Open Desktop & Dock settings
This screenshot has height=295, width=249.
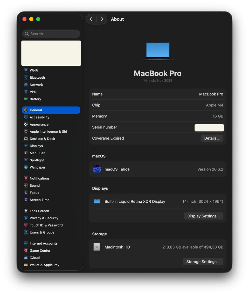click(x=51, y=139)
